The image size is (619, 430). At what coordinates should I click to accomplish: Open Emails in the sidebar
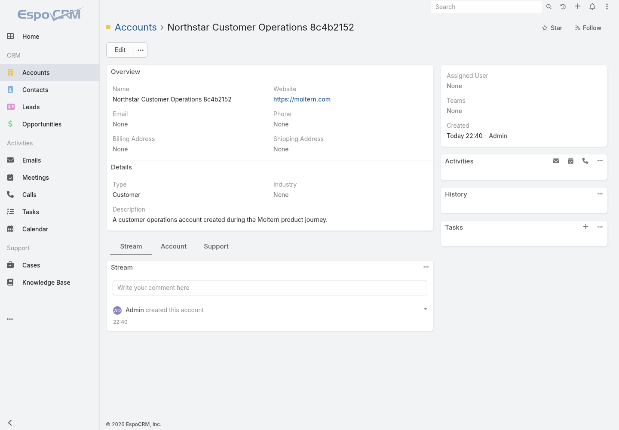(x=50, y=160)
